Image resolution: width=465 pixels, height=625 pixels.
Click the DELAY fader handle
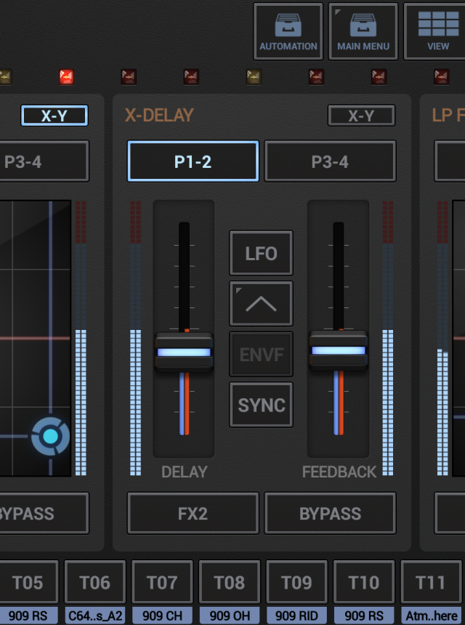point(184,352)
